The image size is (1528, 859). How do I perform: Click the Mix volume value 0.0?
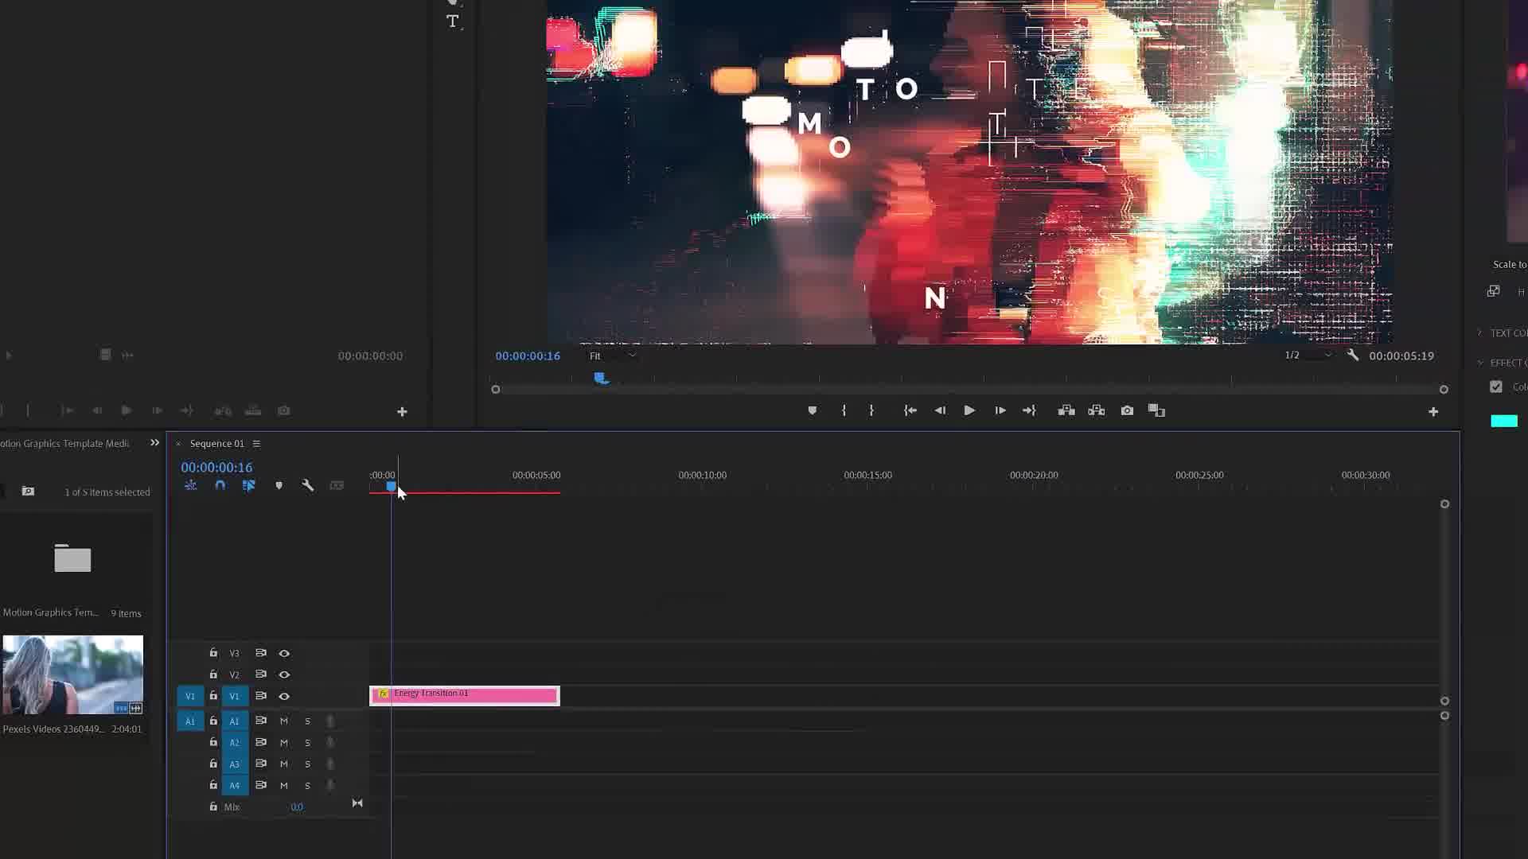[x=296, y=807]
